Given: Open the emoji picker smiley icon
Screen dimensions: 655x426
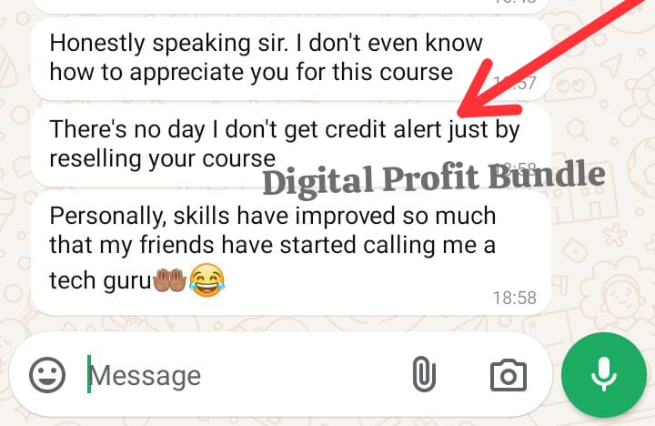Looking at the screenshot, I should [47, 375].
